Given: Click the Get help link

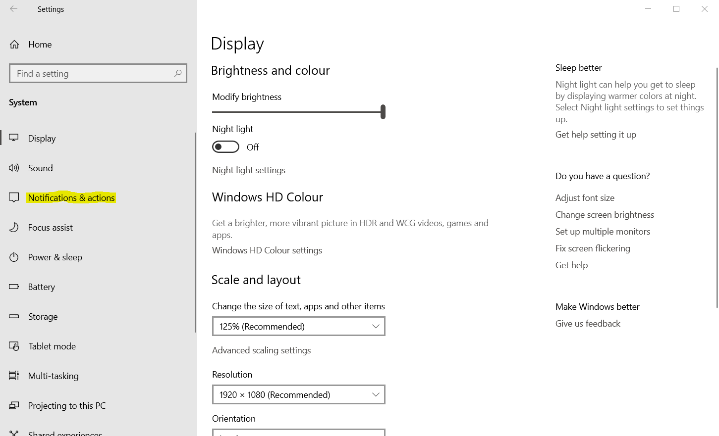Looking at the screenshot, I should [571, 265].
